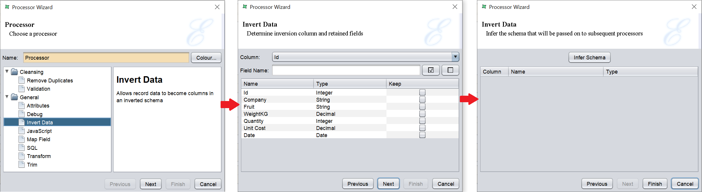Click the Trim processor document icon

(x=22, y=165)
